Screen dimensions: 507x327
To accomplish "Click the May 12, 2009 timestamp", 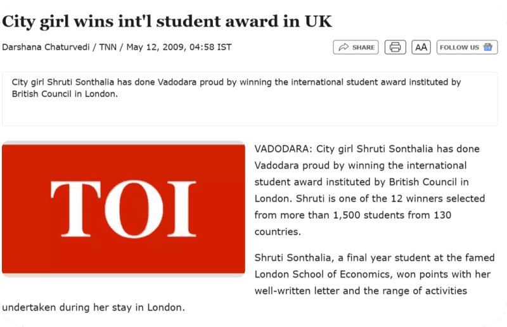I will [156, 48].
